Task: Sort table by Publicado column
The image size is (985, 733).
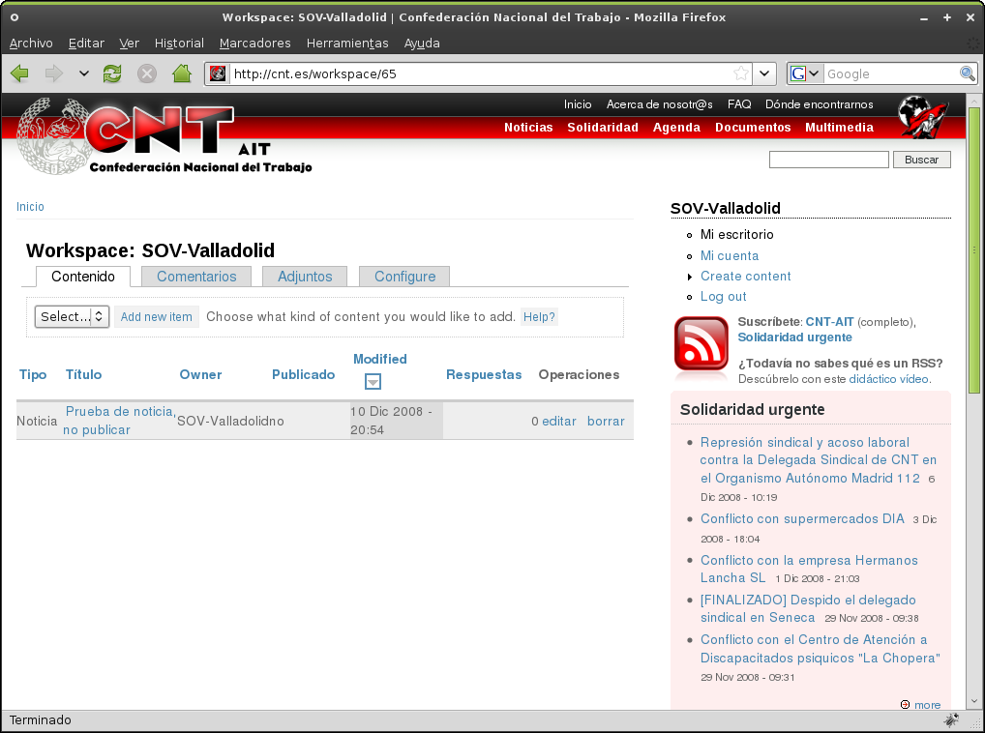Action: 303,374
